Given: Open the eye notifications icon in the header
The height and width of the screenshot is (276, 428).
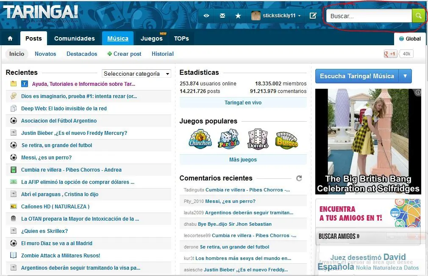Looking at the screenshot, I should point(206,16).
